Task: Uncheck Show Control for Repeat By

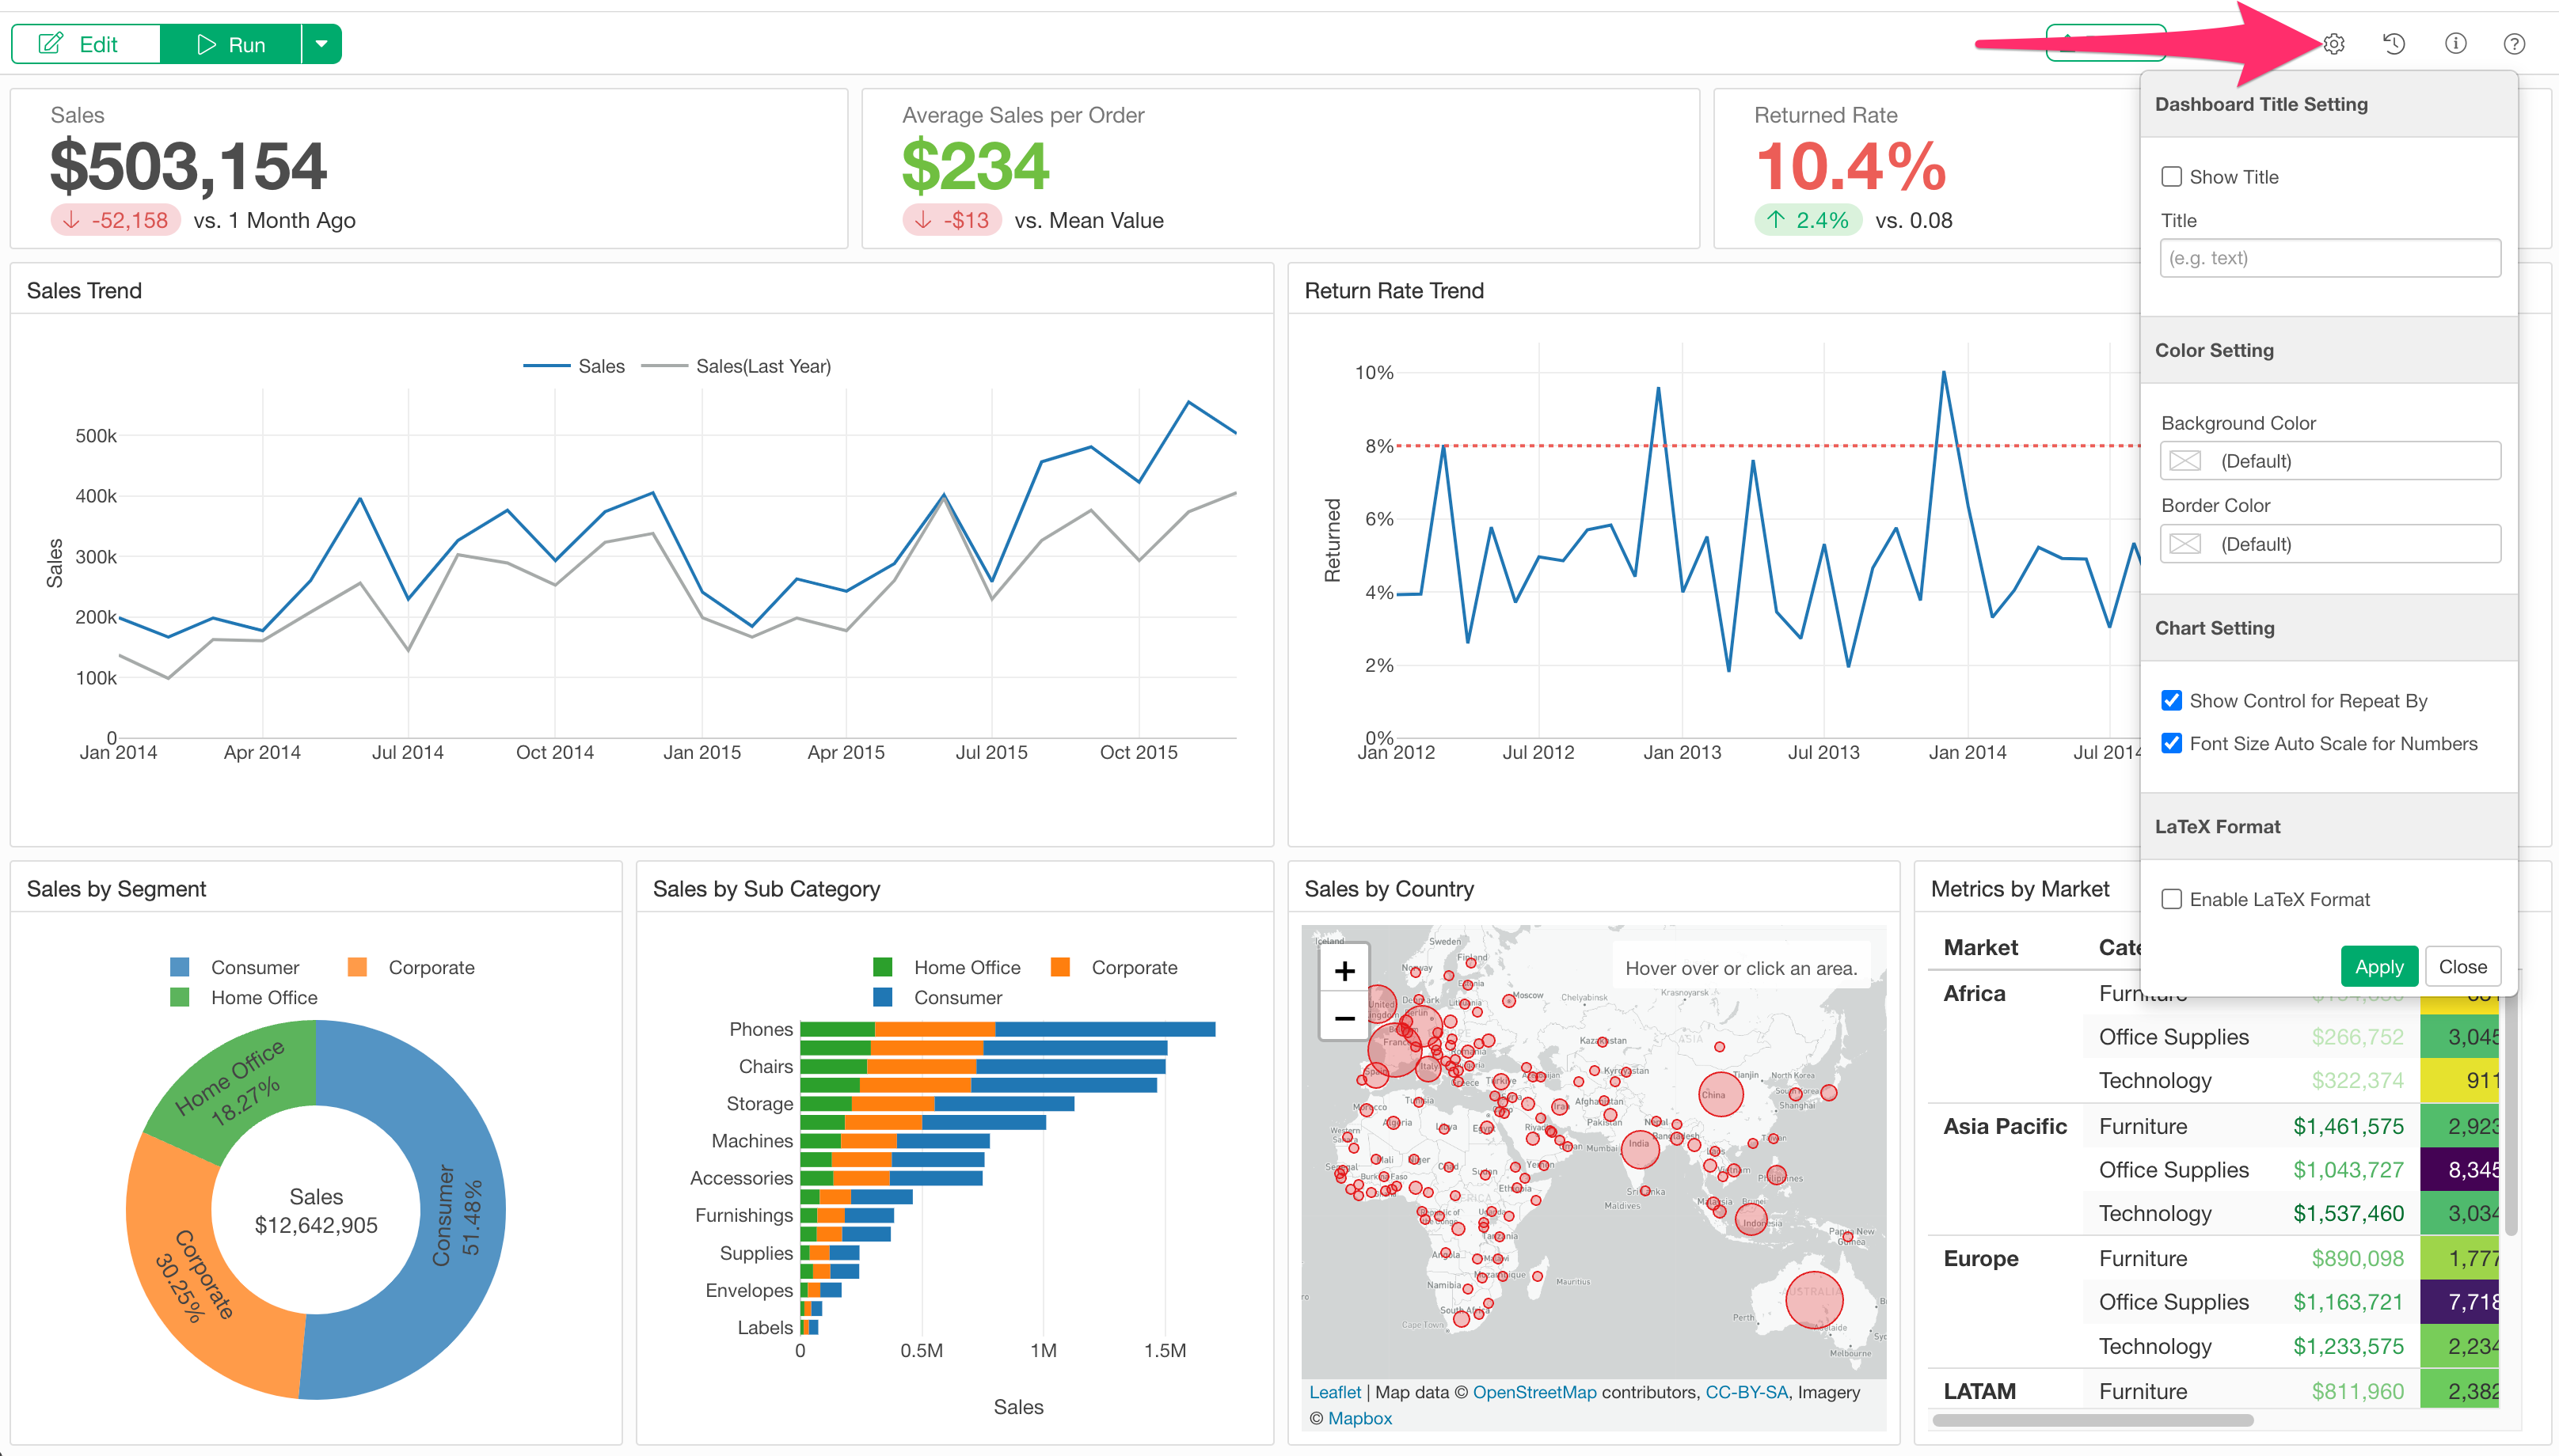Action: point(2172,700)
